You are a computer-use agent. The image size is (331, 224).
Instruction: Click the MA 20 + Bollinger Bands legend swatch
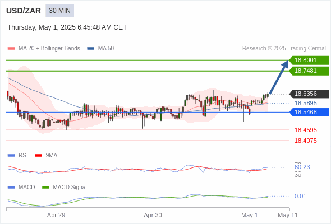[11, 49]
